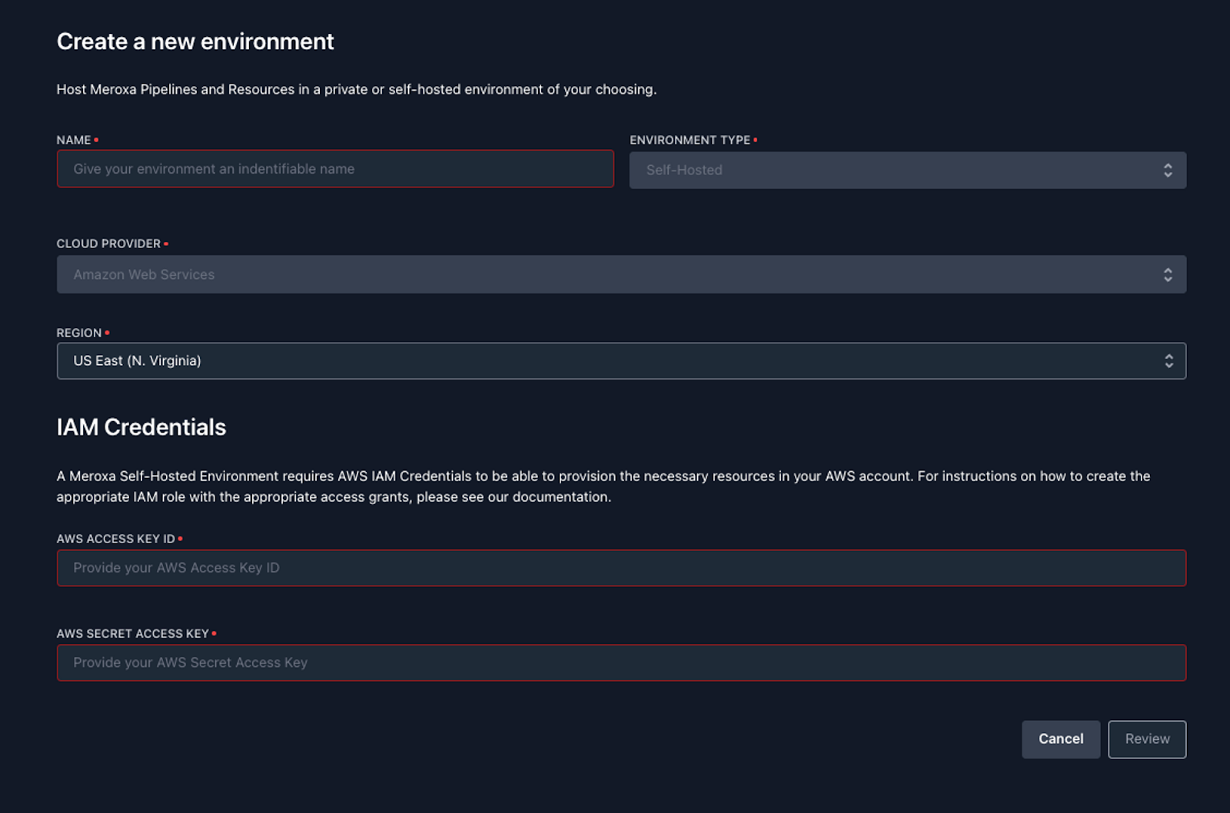Open the Environment Type dropdown chevron
The height and width of the screenshot is (813, 1230).
(x=1168, y=170)
